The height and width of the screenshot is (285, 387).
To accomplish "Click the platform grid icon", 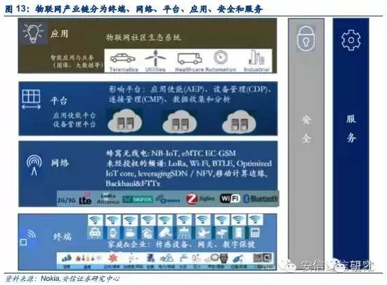I will pos(31,99).
